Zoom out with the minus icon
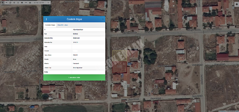Screen dimensions: 239x112 coord(6,3)
